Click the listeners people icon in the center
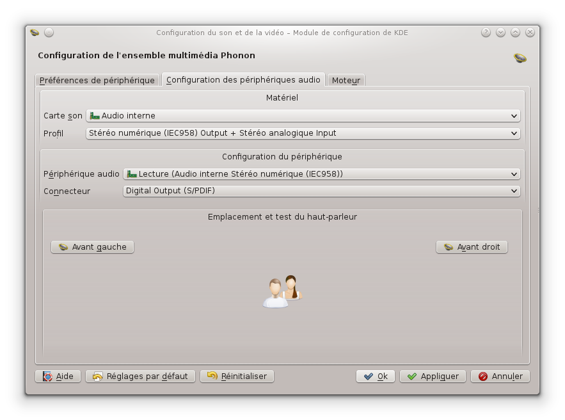This screenshot has height=420, width=565. click(283, 291)
